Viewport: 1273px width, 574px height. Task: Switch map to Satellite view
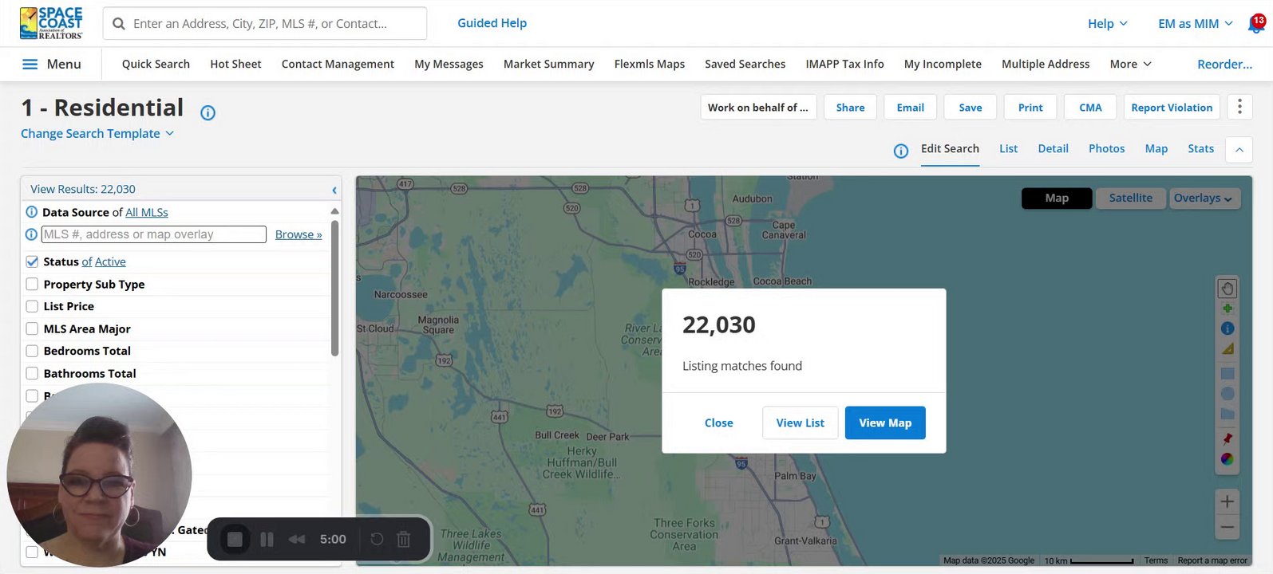point(1130,198)
